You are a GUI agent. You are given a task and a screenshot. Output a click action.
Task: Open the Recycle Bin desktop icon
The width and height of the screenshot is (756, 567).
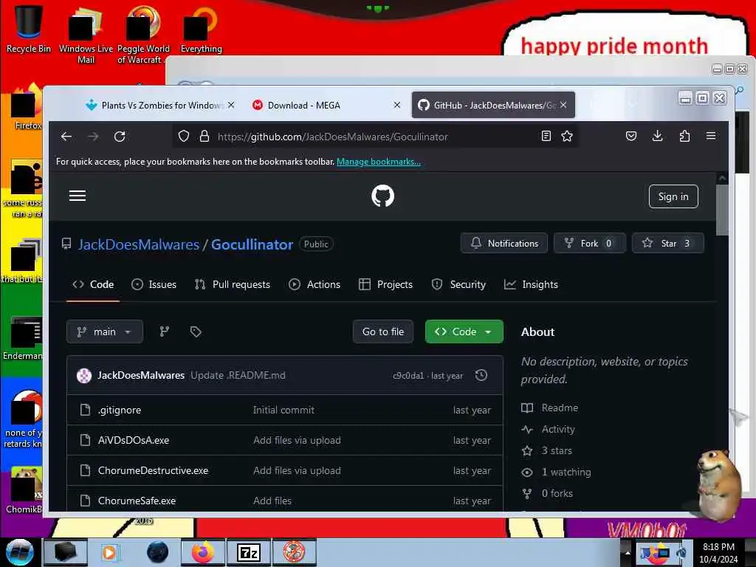point(28,27)
